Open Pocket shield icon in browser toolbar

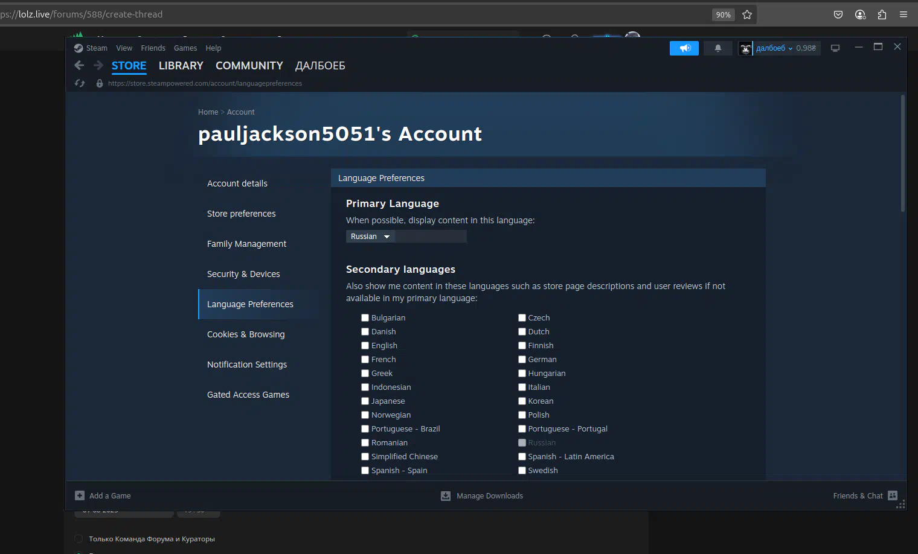tap(838, 14)
